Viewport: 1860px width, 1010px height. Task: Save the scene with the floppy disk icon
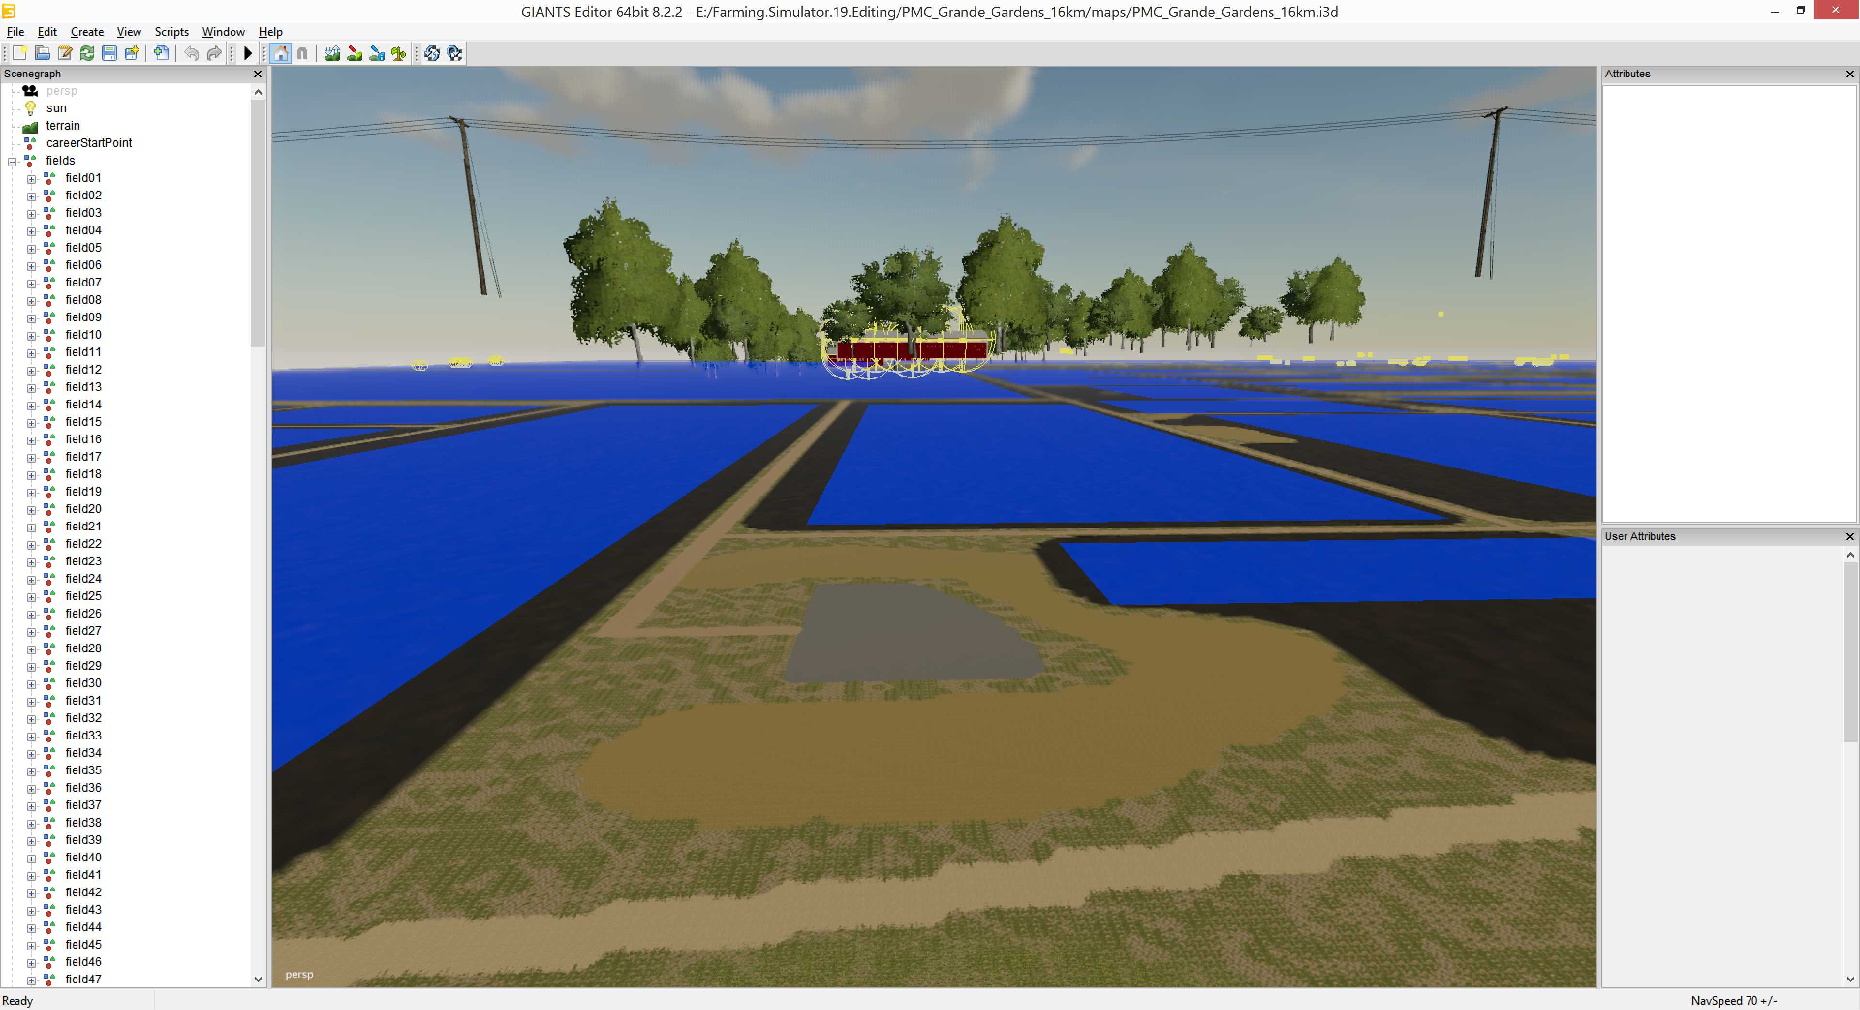(x=110, y=53)
